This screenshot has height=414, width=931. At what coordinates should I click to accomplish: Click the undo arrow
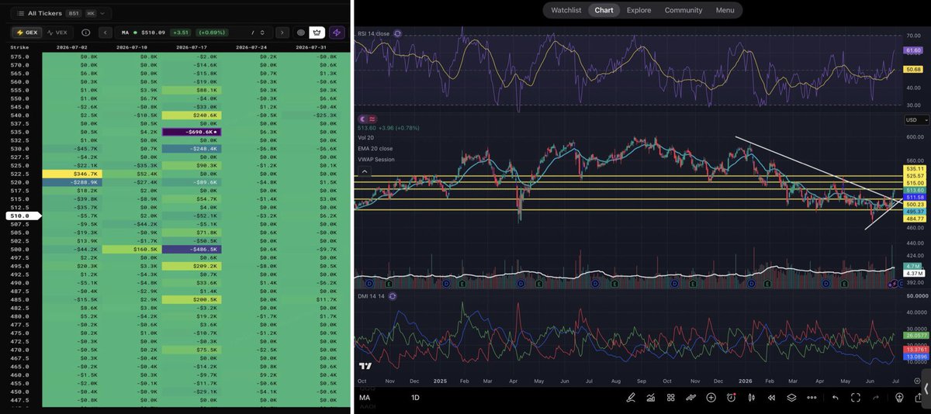tap(836, 398)
